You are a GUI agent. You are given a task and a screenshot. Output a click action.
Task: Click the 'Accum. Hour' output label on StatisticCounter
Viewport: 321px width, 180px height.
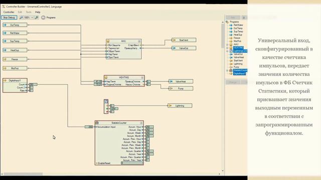135,127
